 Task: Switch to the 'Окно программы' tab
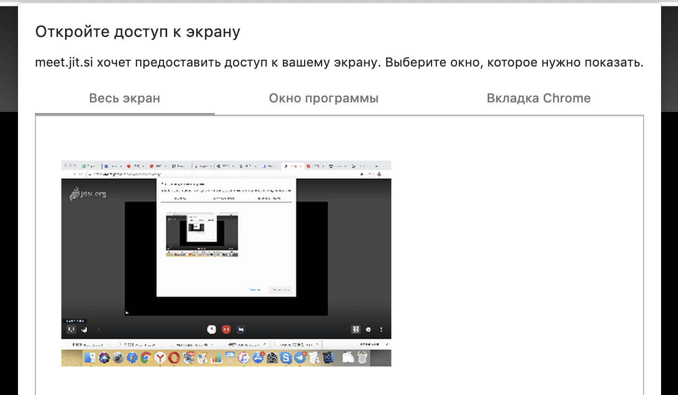323,99
